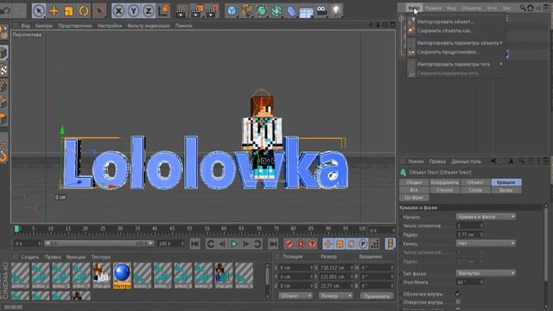Click the timeline preview range slider

click(99, 244)
